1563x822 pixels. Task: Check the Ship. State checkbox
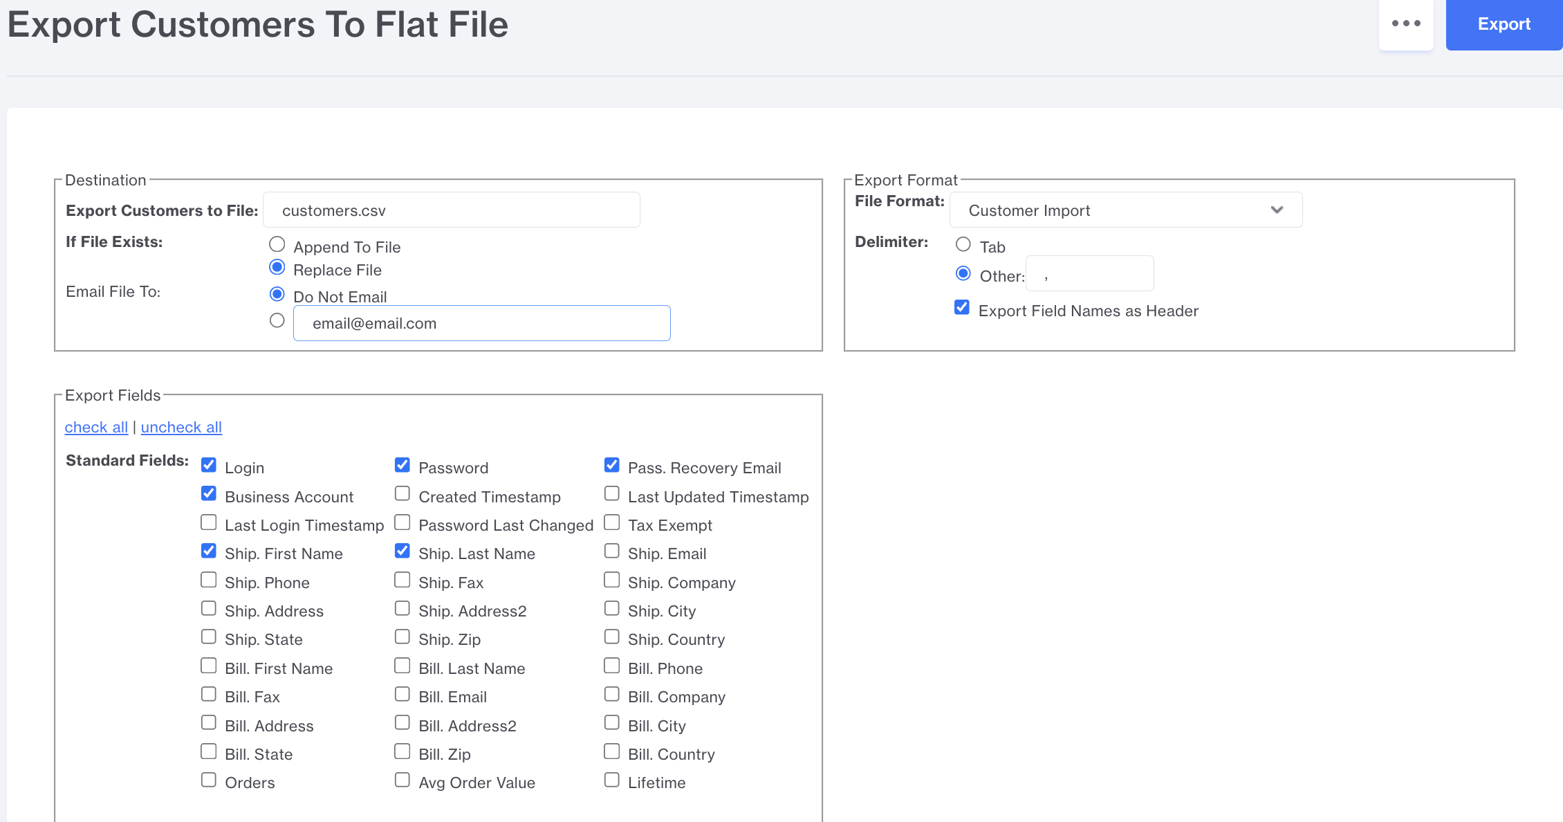208,637
